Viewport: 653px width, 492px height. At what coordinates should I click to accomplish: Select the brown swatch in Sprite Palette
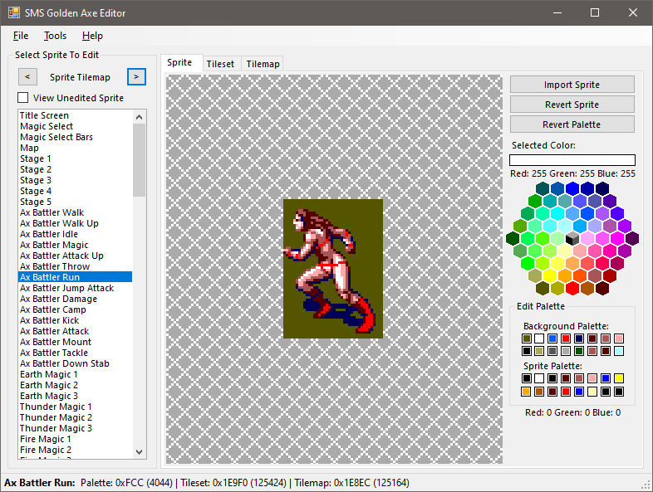(539, 392)
